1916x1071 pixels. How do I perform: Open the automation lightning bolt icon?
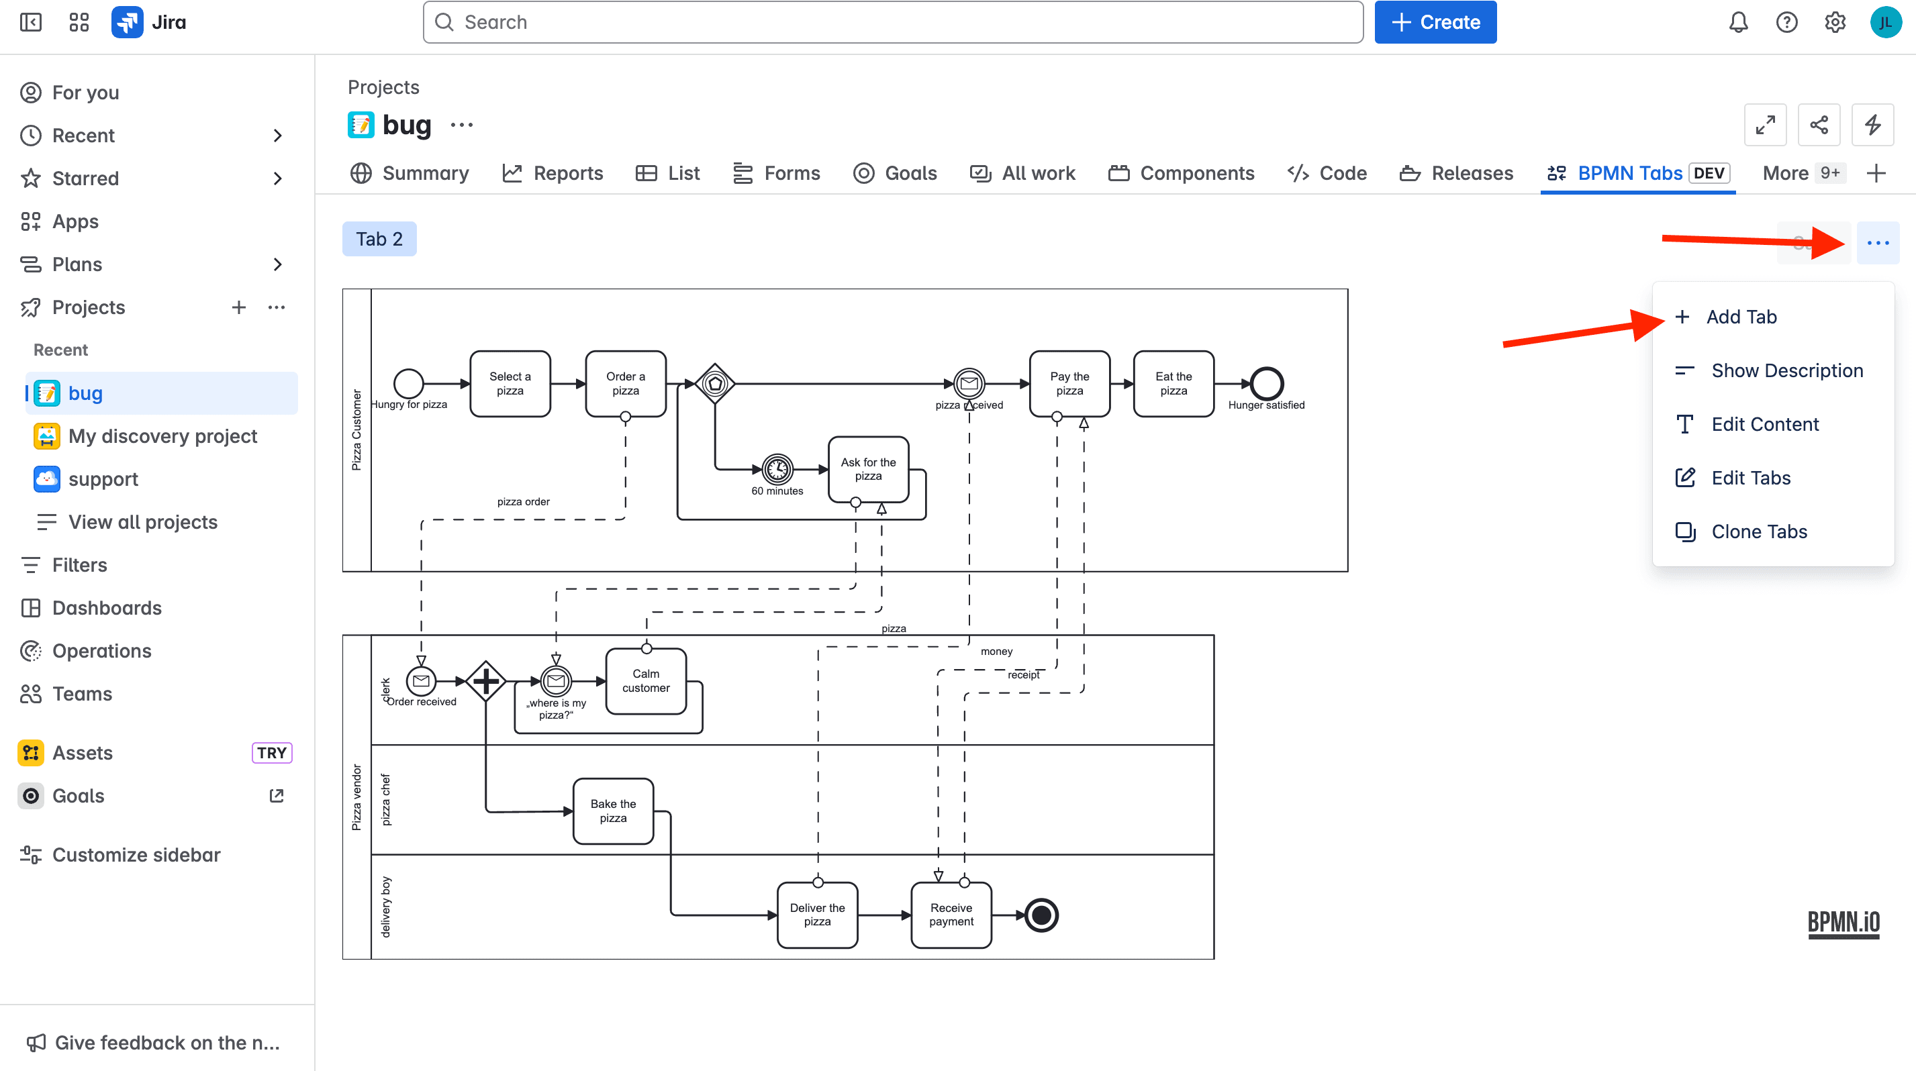pos(1872,125)
